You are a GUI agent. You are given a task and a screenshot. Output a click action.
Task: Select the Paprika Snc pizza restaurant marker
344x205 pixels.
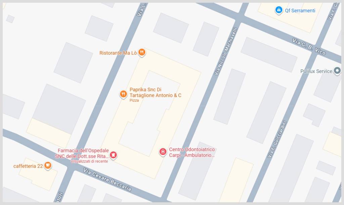coord(123,94)
